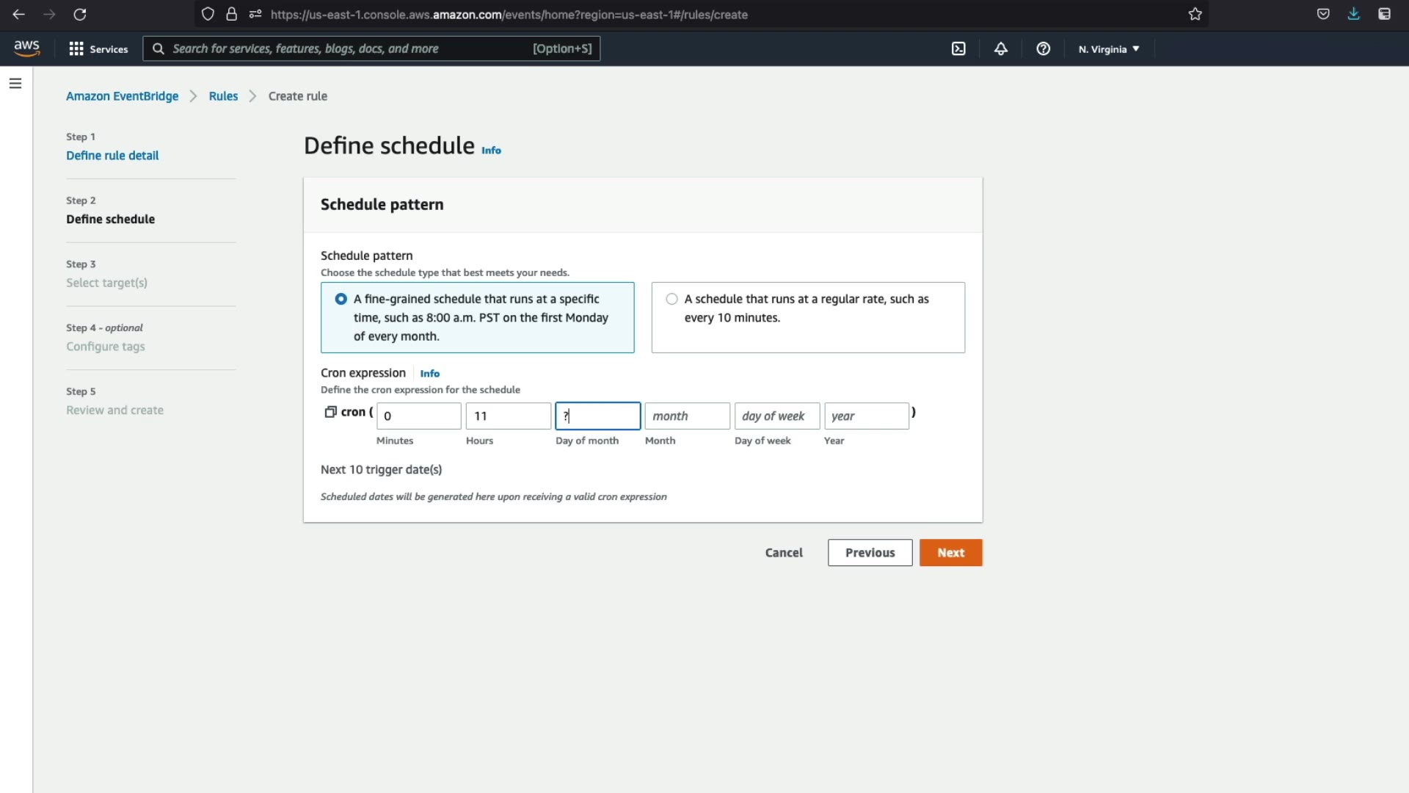Open the N. Virginia region dropdown
The width and height of the screenshot is (1409, 793).
(1109, 49)
